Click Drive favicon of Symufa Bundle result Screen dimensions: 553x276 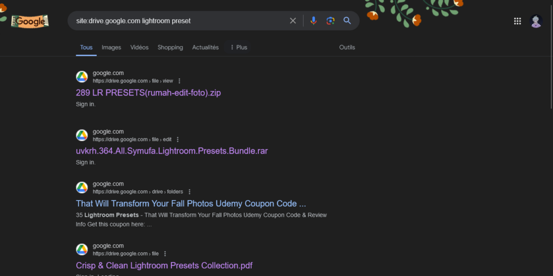tap(82, 135)
